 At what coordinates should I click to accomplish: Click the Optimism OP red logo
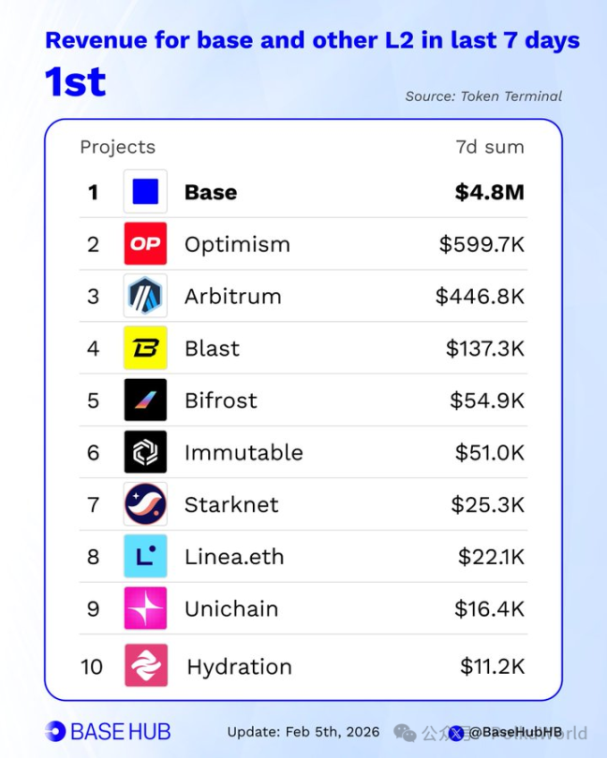[145, 244]
